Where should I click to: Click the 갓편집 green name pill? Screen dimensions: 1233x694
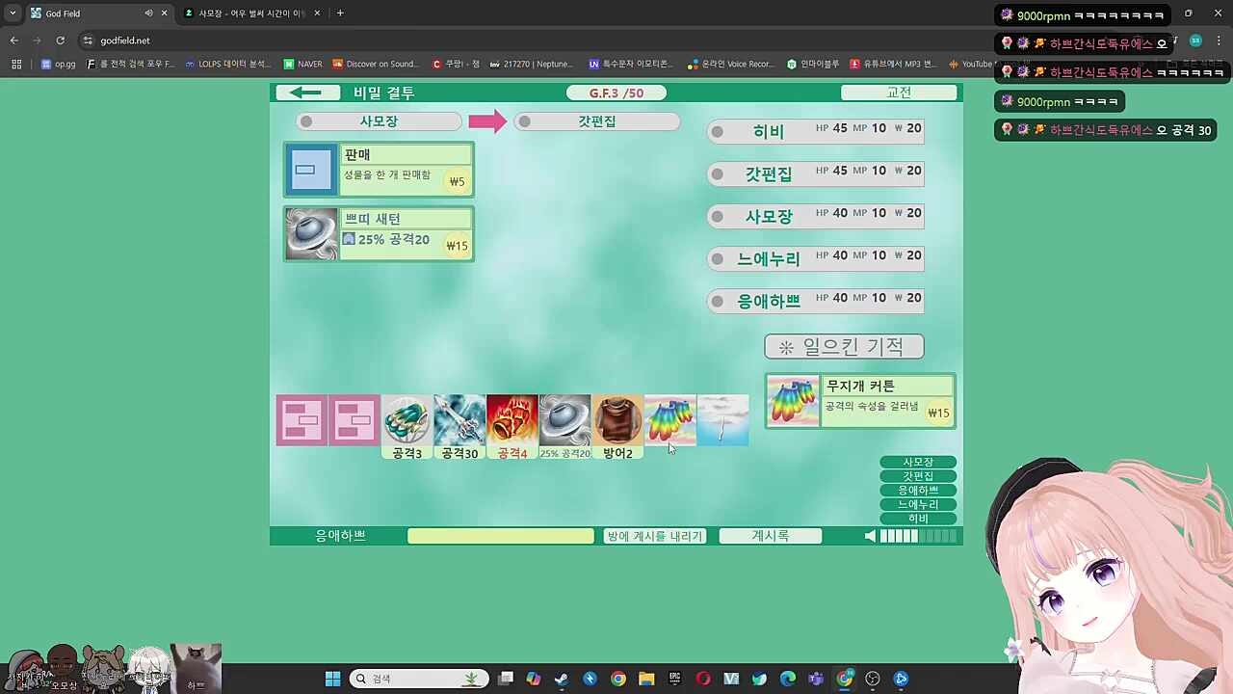[918, 476]
